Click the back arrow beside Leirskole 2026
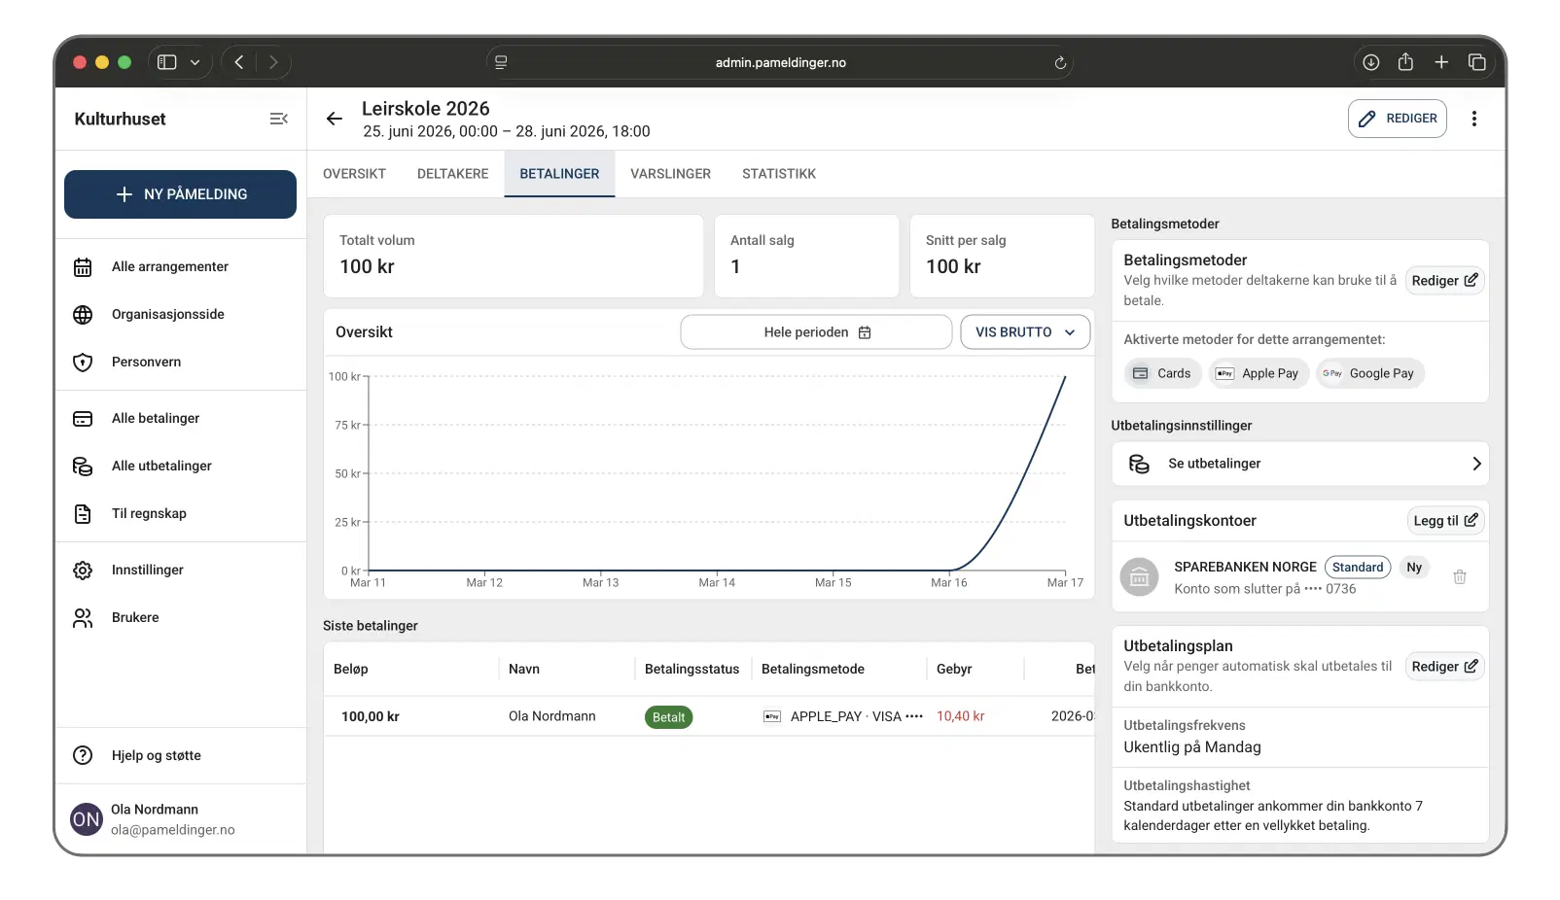The image size is (1560, 900). coord(335,119)
